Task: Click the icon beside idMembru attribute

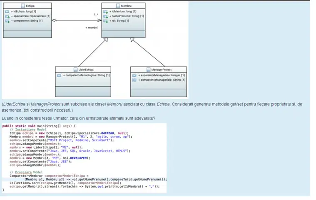Action: click(106, 12)
